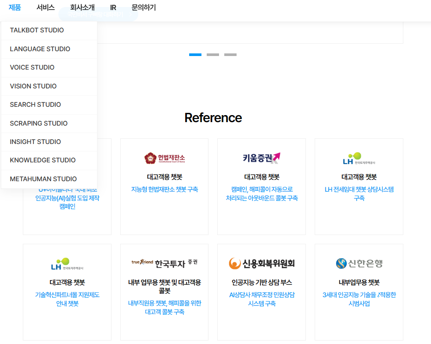Viewport: 431px width, 344px height.
Task: Select LANGUAGE STUDIO from dropdown
Action: pyautogui.click(x=49, y=49)
